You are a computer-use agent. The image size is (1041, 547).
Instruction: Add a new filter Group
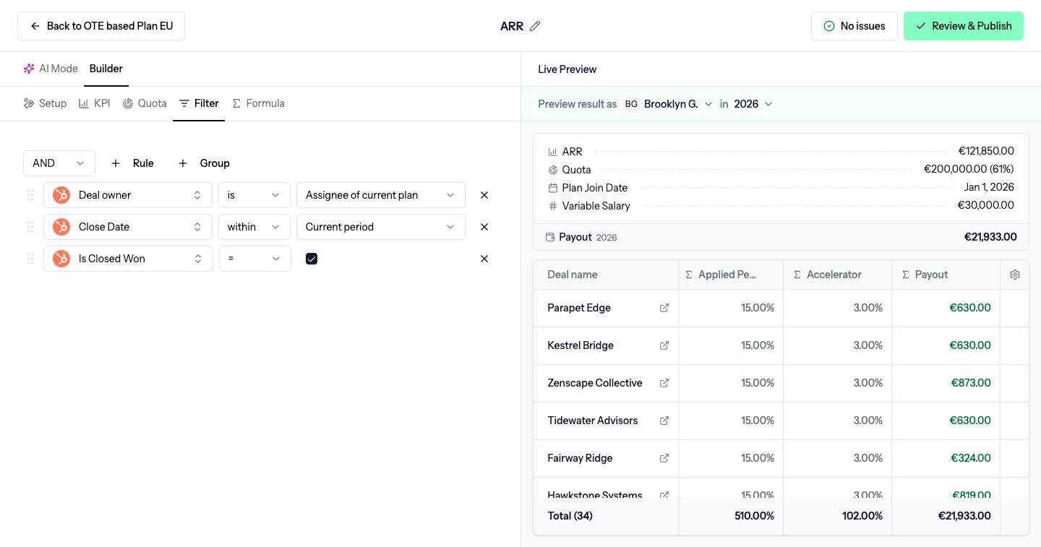204,163
